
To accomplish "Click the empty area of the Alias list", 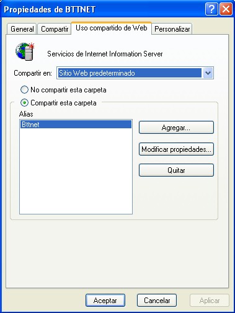I will point(76,171).
